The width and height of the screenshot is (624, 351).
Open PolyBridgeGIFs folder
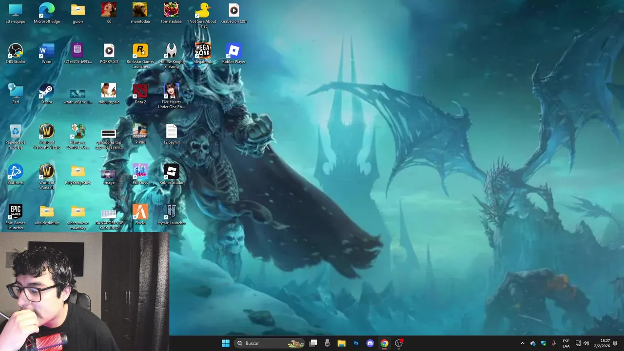point(78,175)
